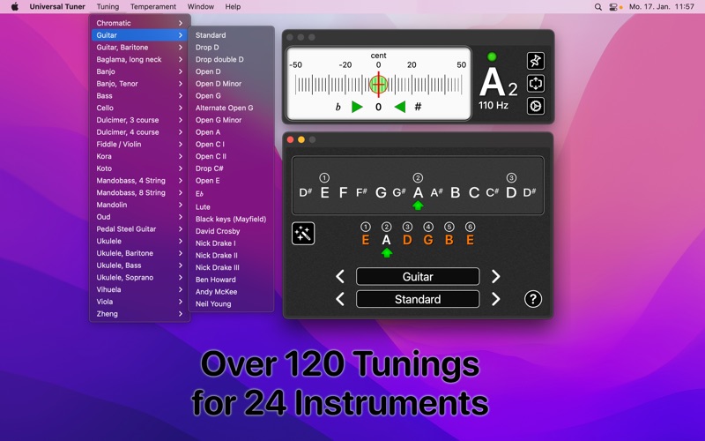Image resolution: width=705 pixels, height=441 pixels.
Task: Click the date and time in menu bar
Action: click(662, 7)
